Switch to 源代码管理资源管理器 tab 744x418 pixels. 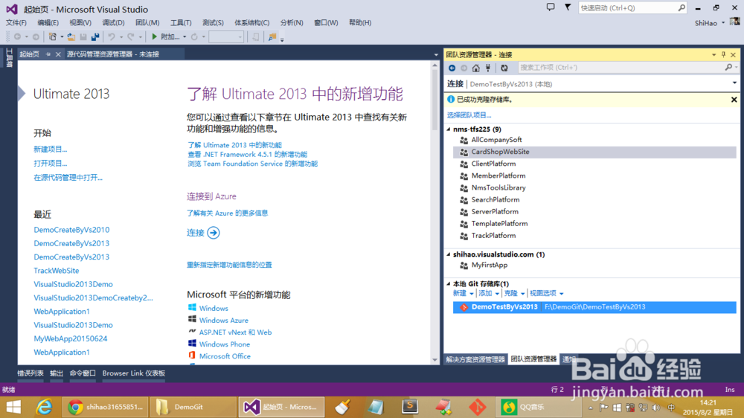pyautogui.click(x=113, y=54)
